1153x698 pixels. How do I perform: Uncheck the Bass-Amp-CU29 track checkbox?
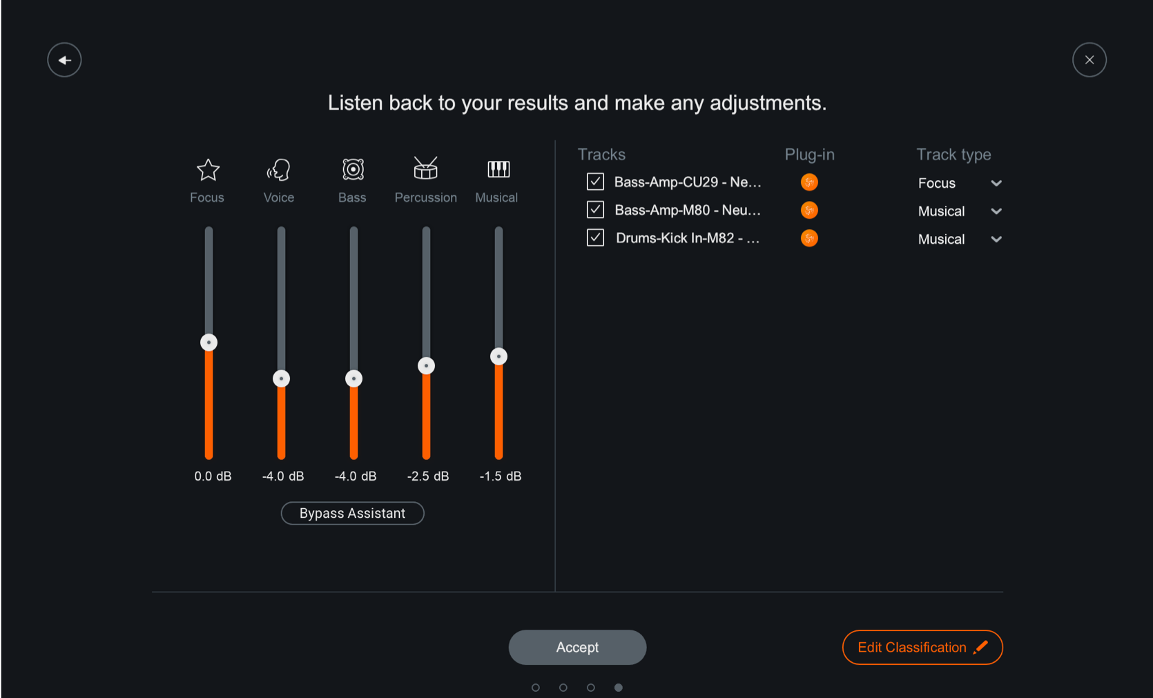595,182
